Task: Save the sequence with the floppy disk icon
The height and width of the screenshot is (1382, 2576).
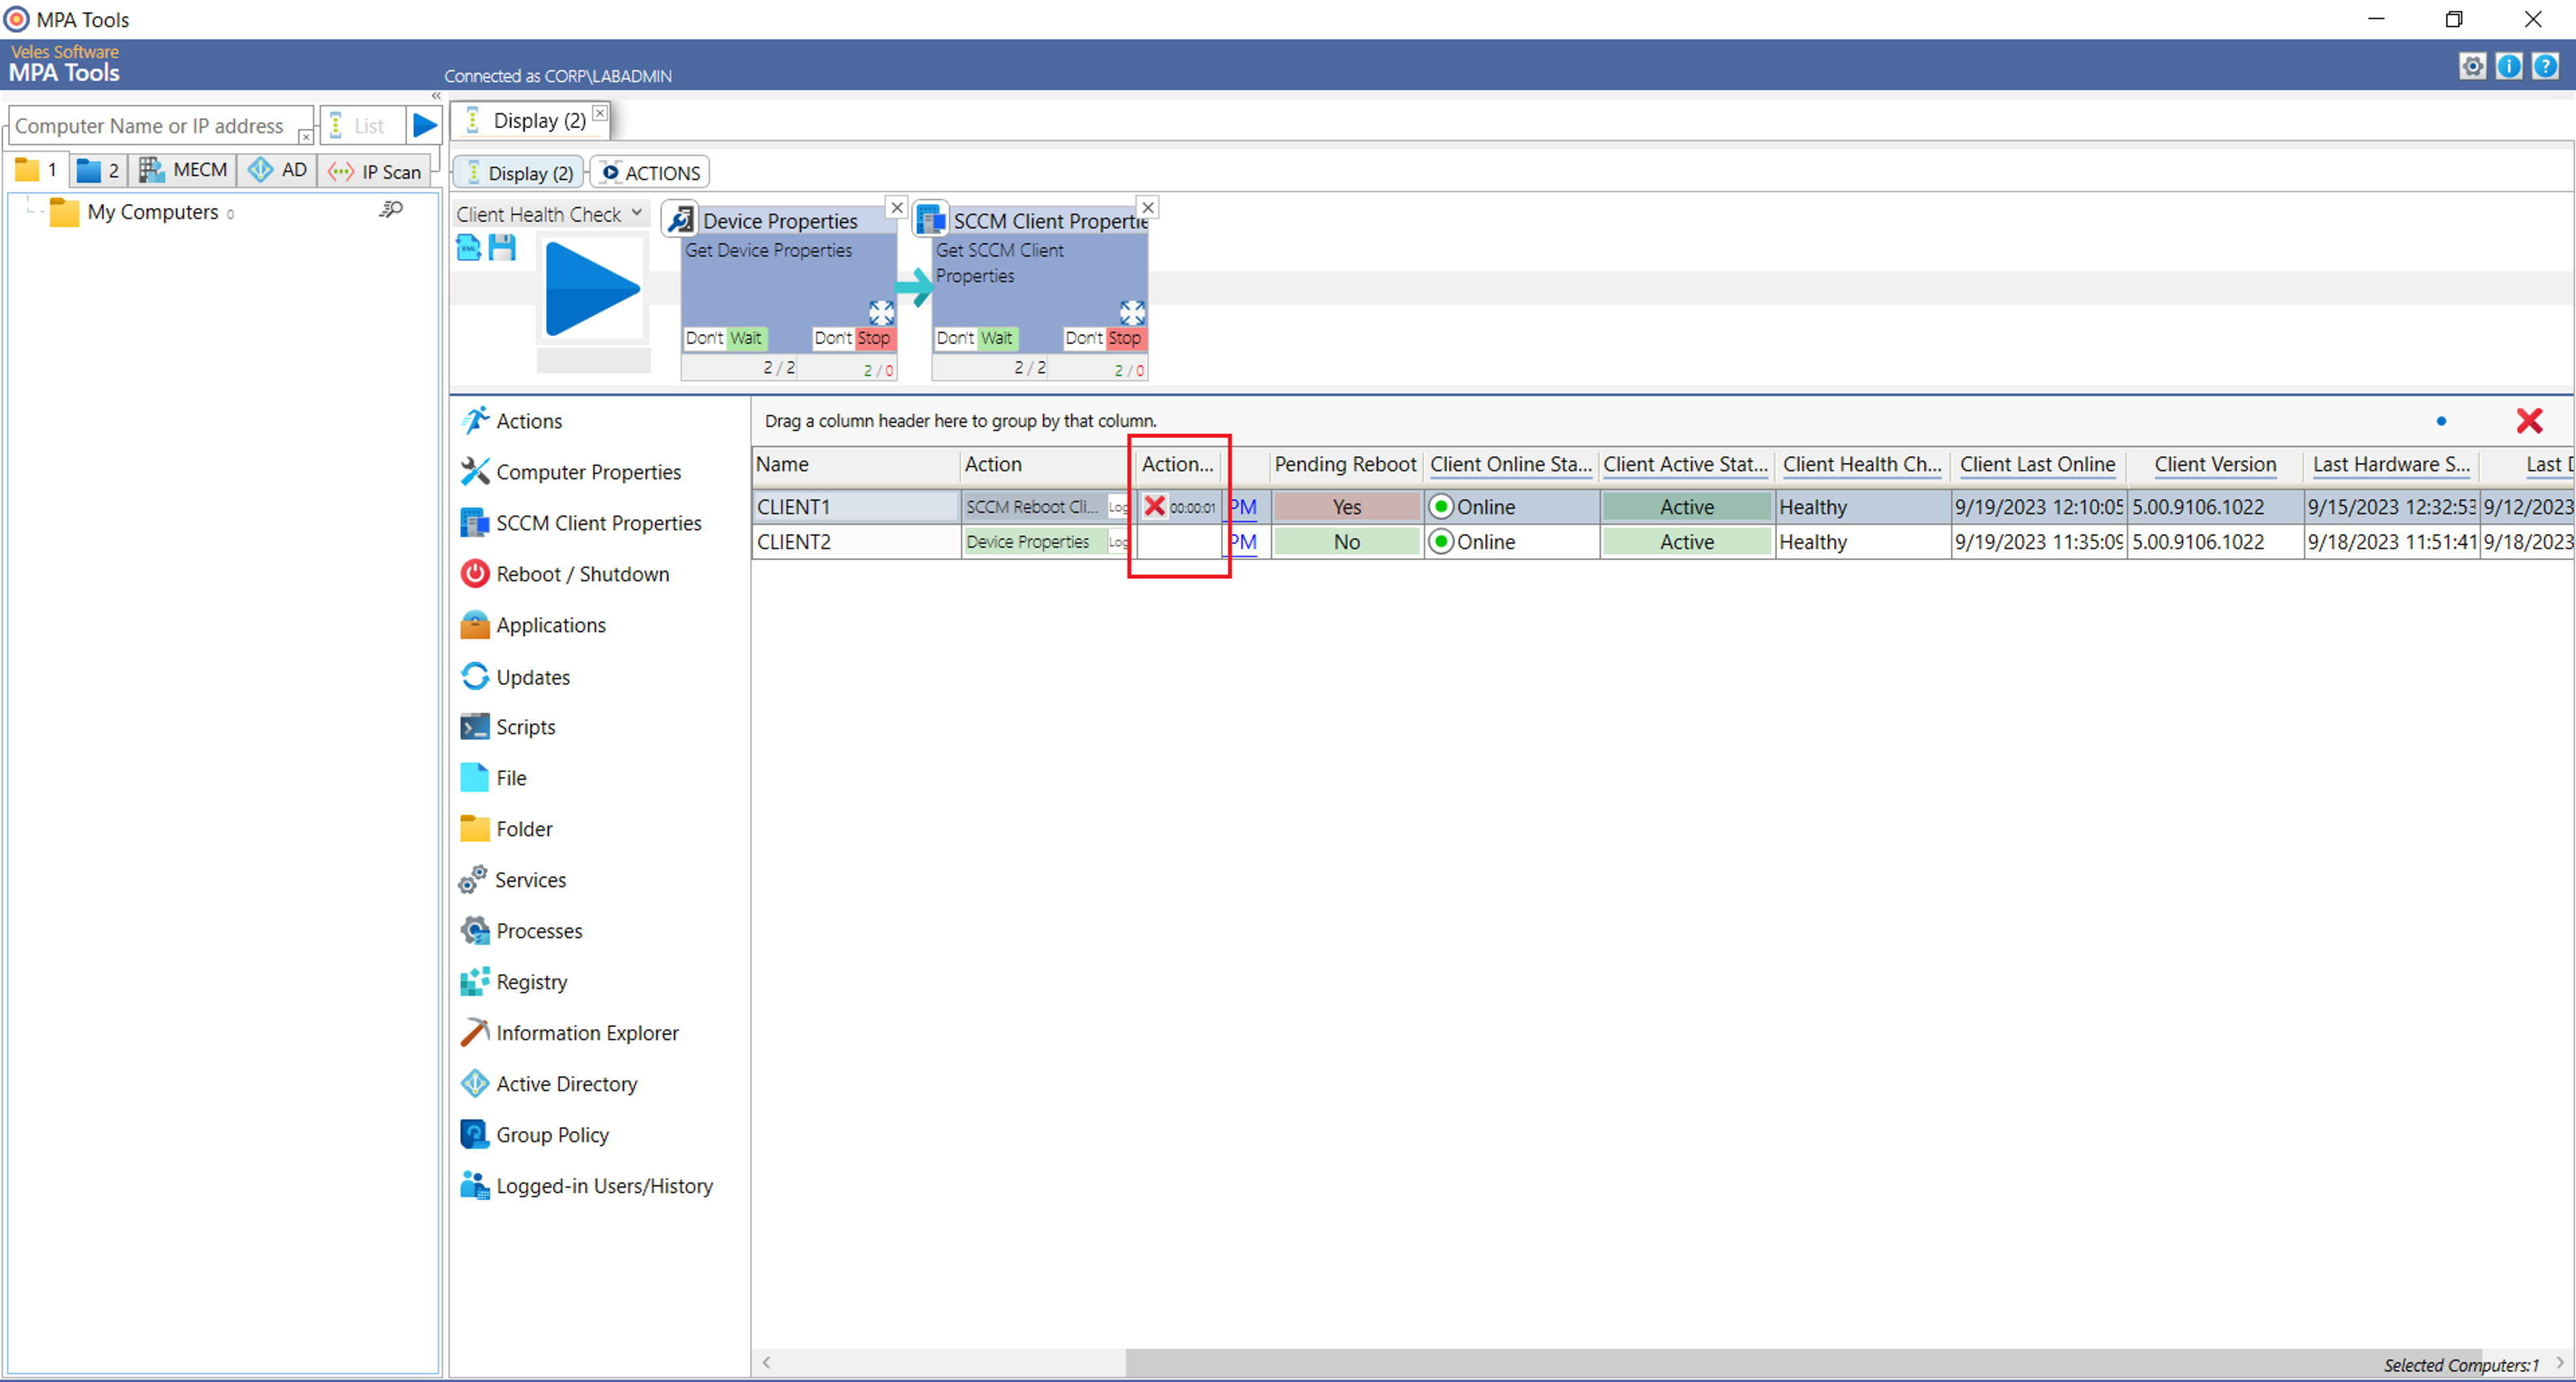Action: tap(502, 247)
